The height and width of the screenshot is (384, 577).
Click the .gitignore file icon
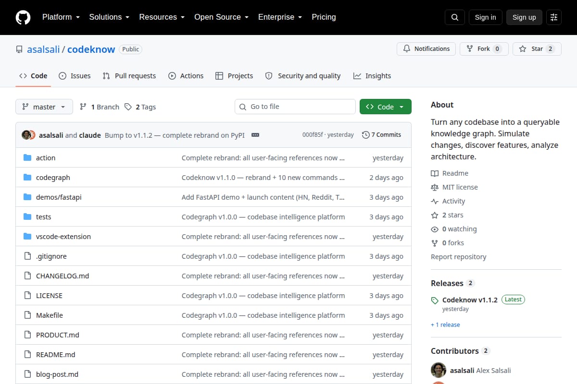coord(27,256)
